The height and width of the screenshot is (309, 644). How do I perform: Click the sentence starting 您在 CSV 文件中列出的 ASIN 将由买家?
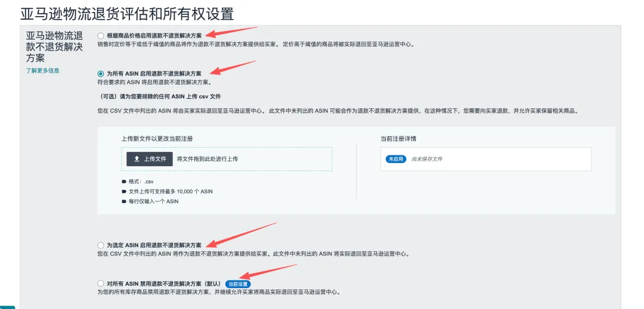(339, 111)
